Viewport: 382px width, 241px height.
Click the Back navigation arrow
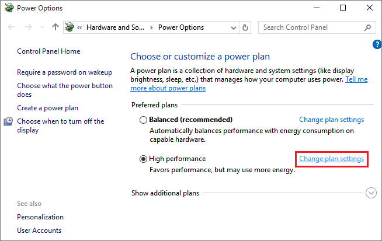click(12, 27)
